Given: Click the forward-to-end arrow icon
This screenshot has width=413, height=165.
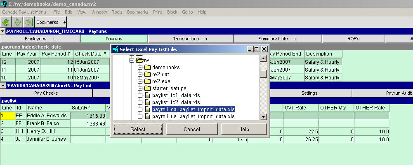Looking at the screenshot, I should click(x=28, y=22).
